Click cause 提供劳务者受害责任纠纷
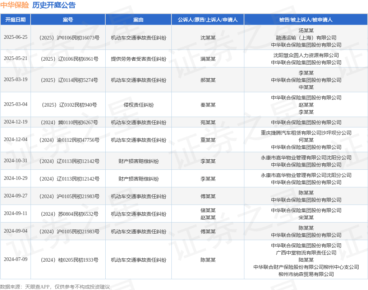368x290 pixels. [138, 59]
